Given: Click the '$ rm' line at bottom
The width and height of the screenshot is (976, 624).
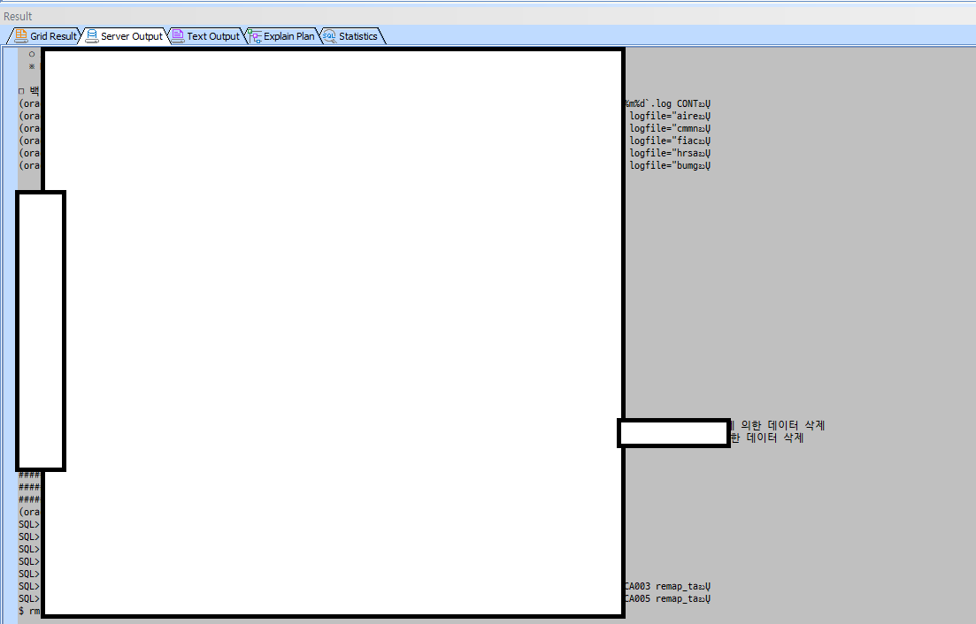Looking at the screenshot, I should 29,611.
